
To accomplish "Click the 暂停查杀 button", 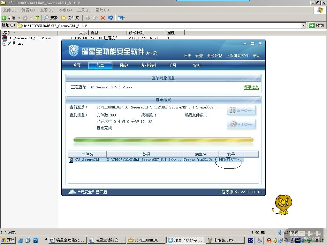I will 241,110.
